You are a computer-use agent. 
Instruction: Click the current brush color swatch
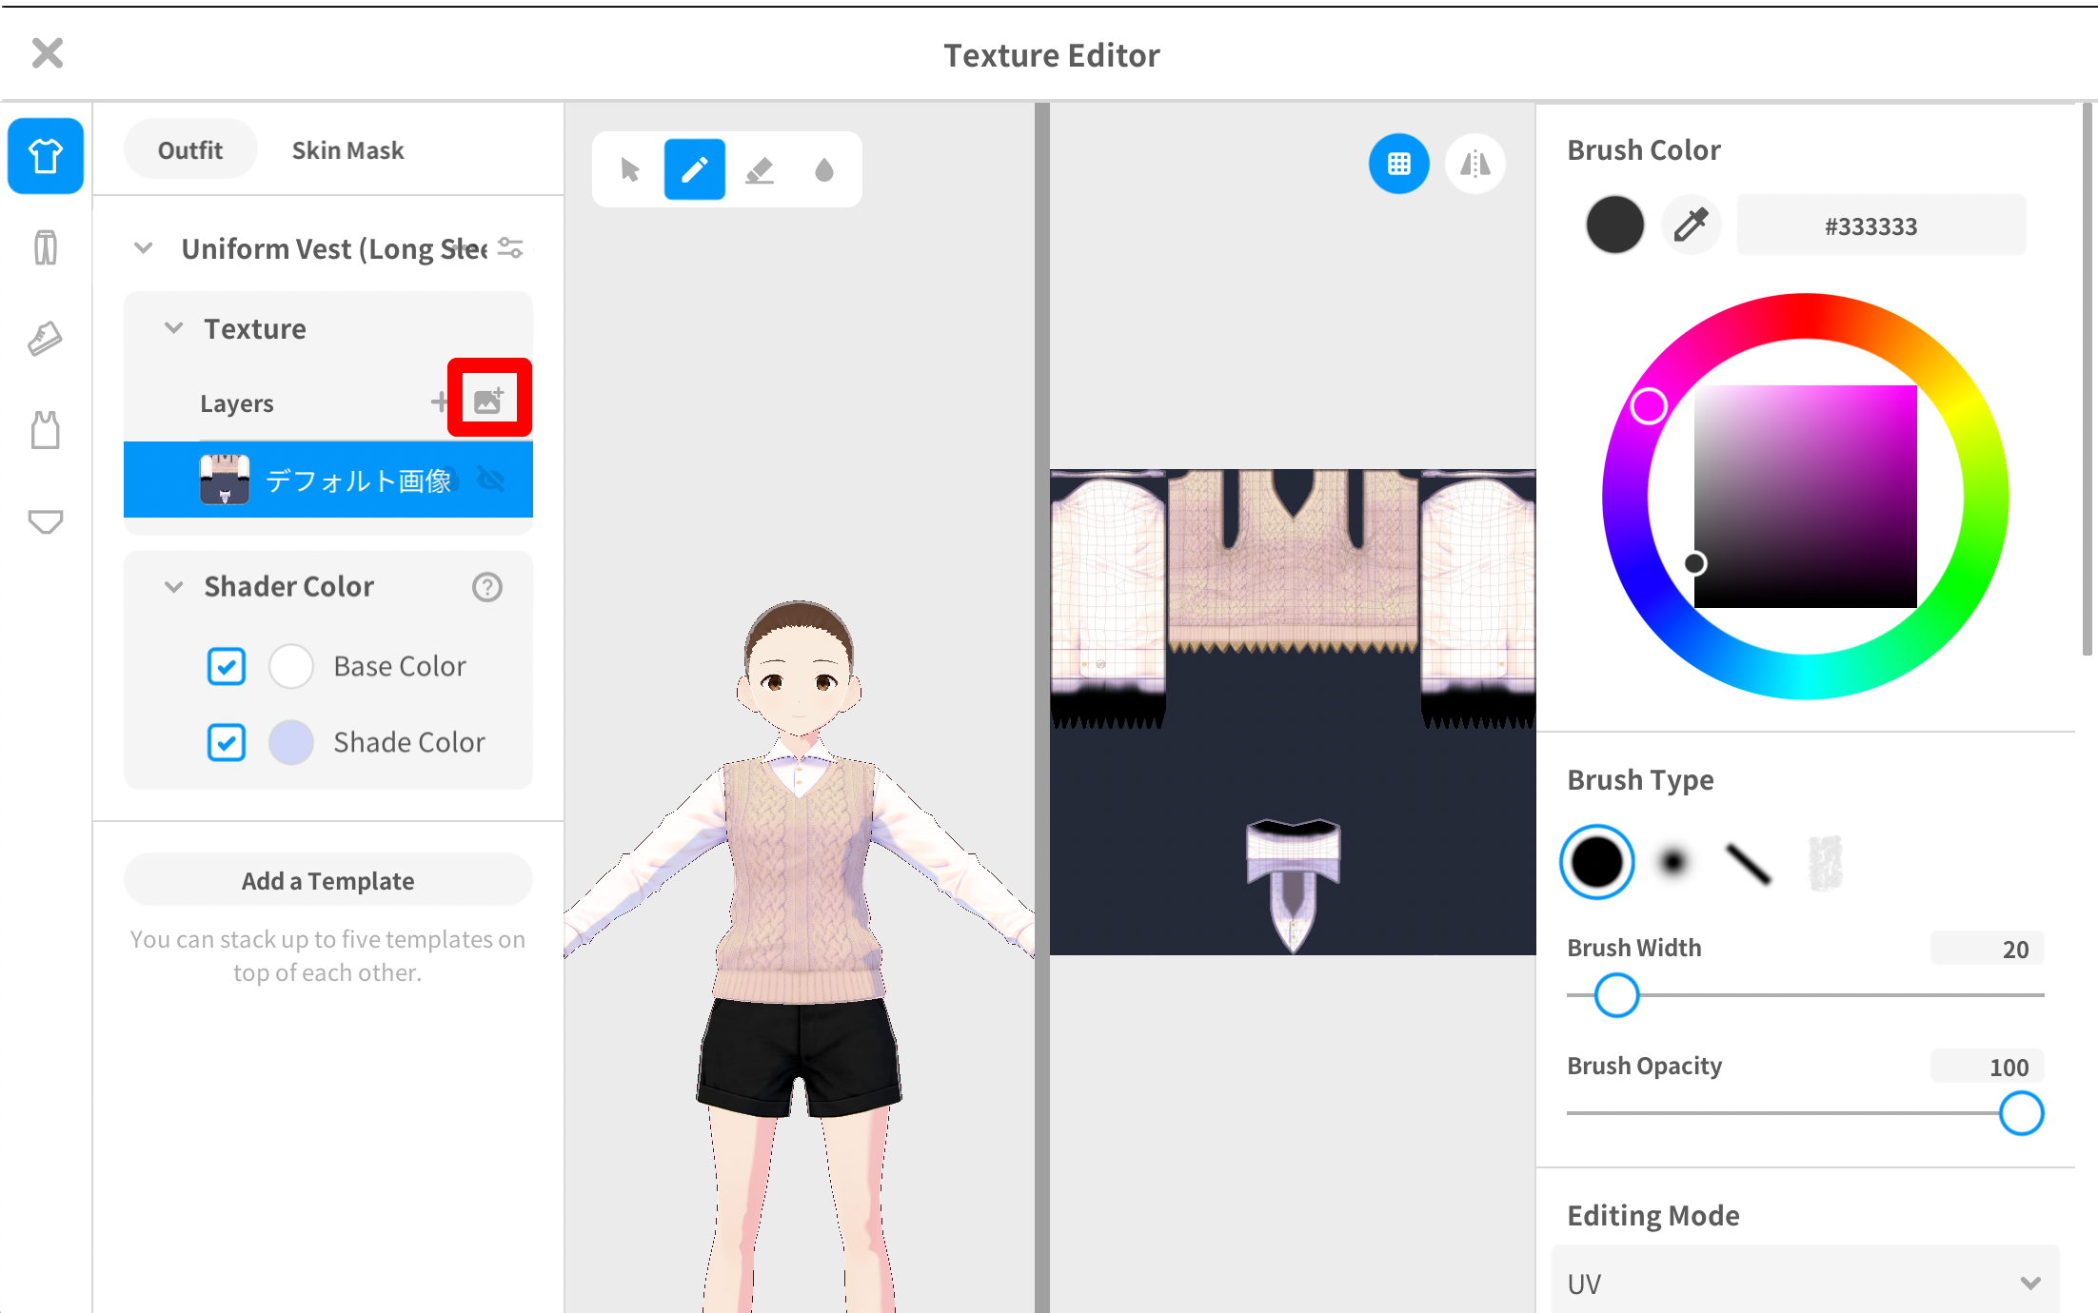[x=1614, y=225]
